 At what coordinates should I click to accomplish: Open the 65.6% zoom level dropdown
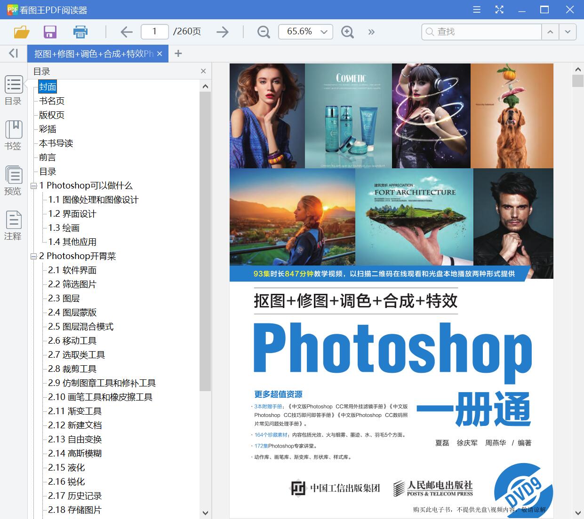(x=324, y=32)
